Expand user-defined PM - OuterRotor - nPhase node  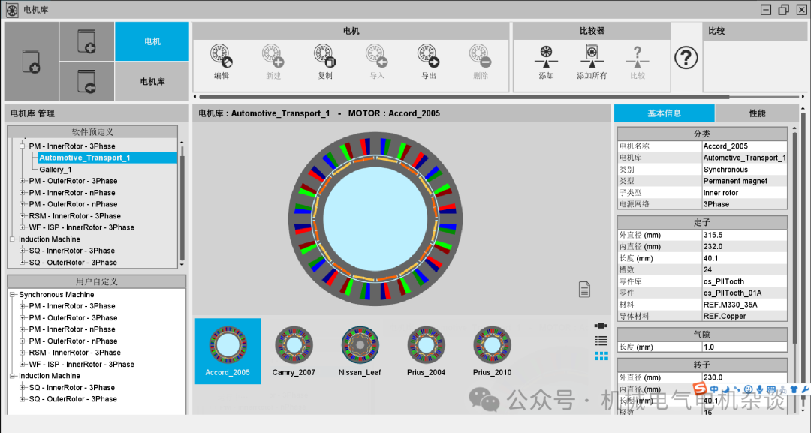pyautogui.click(x=23, y=341)
